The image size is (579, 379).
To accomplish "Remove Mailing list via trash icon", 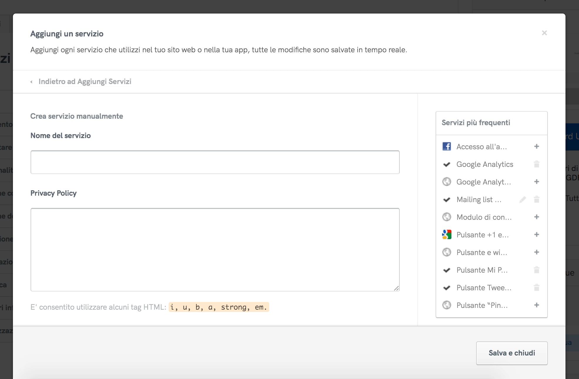I will (x=536, y=199).
